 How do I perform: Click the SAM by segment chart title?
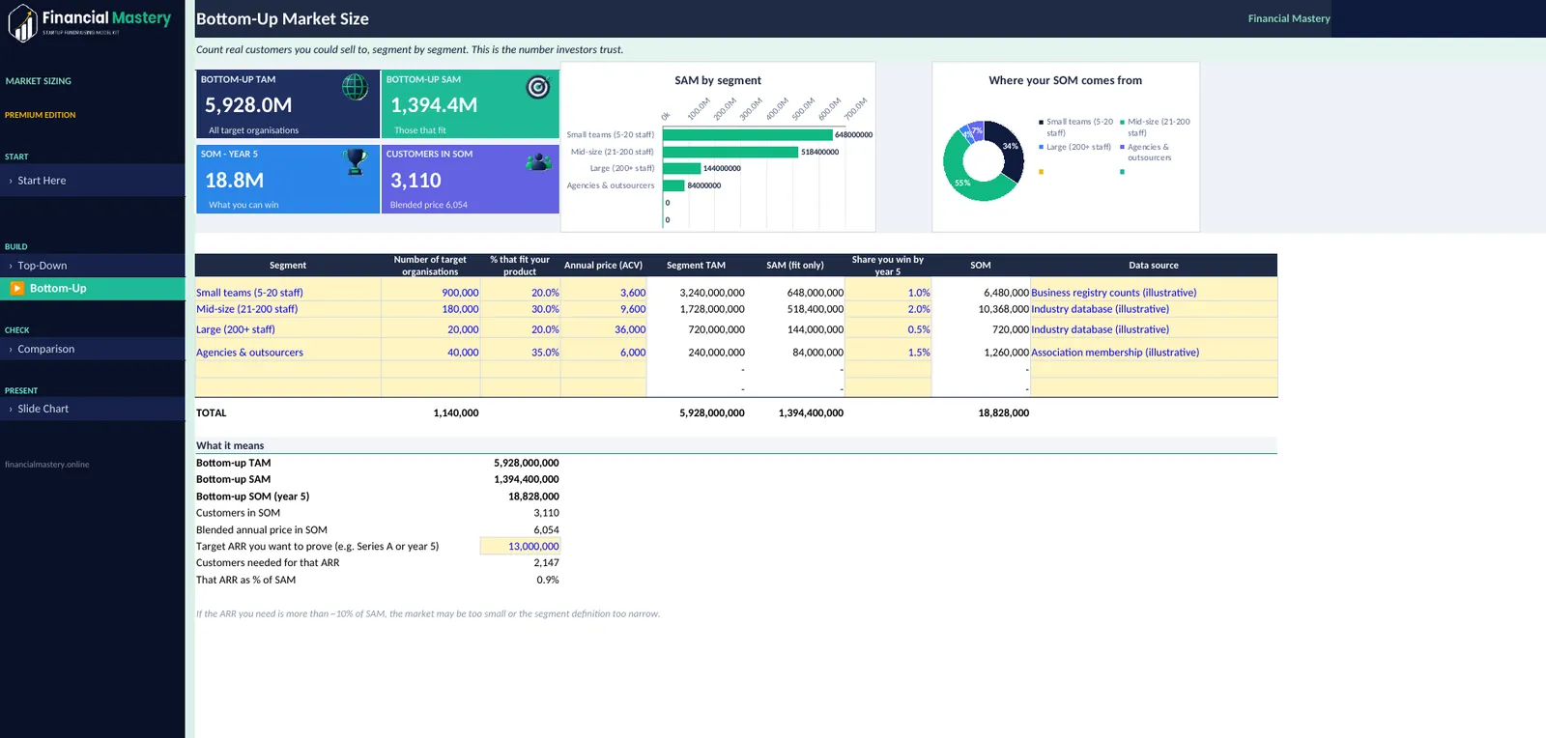coord(718,80)
